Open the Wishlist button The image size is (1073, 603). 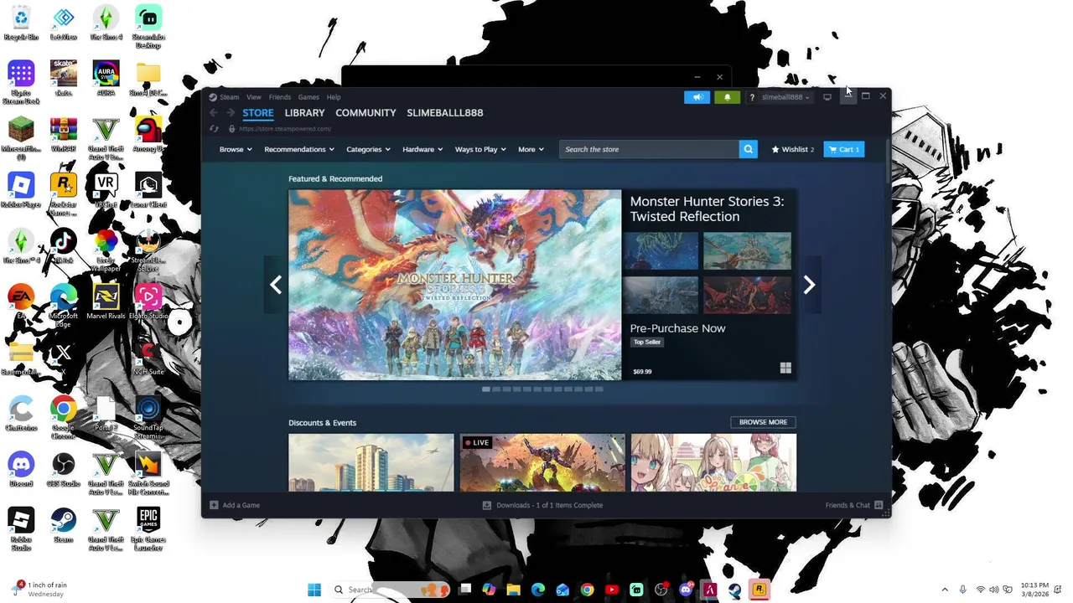[792, 149]
